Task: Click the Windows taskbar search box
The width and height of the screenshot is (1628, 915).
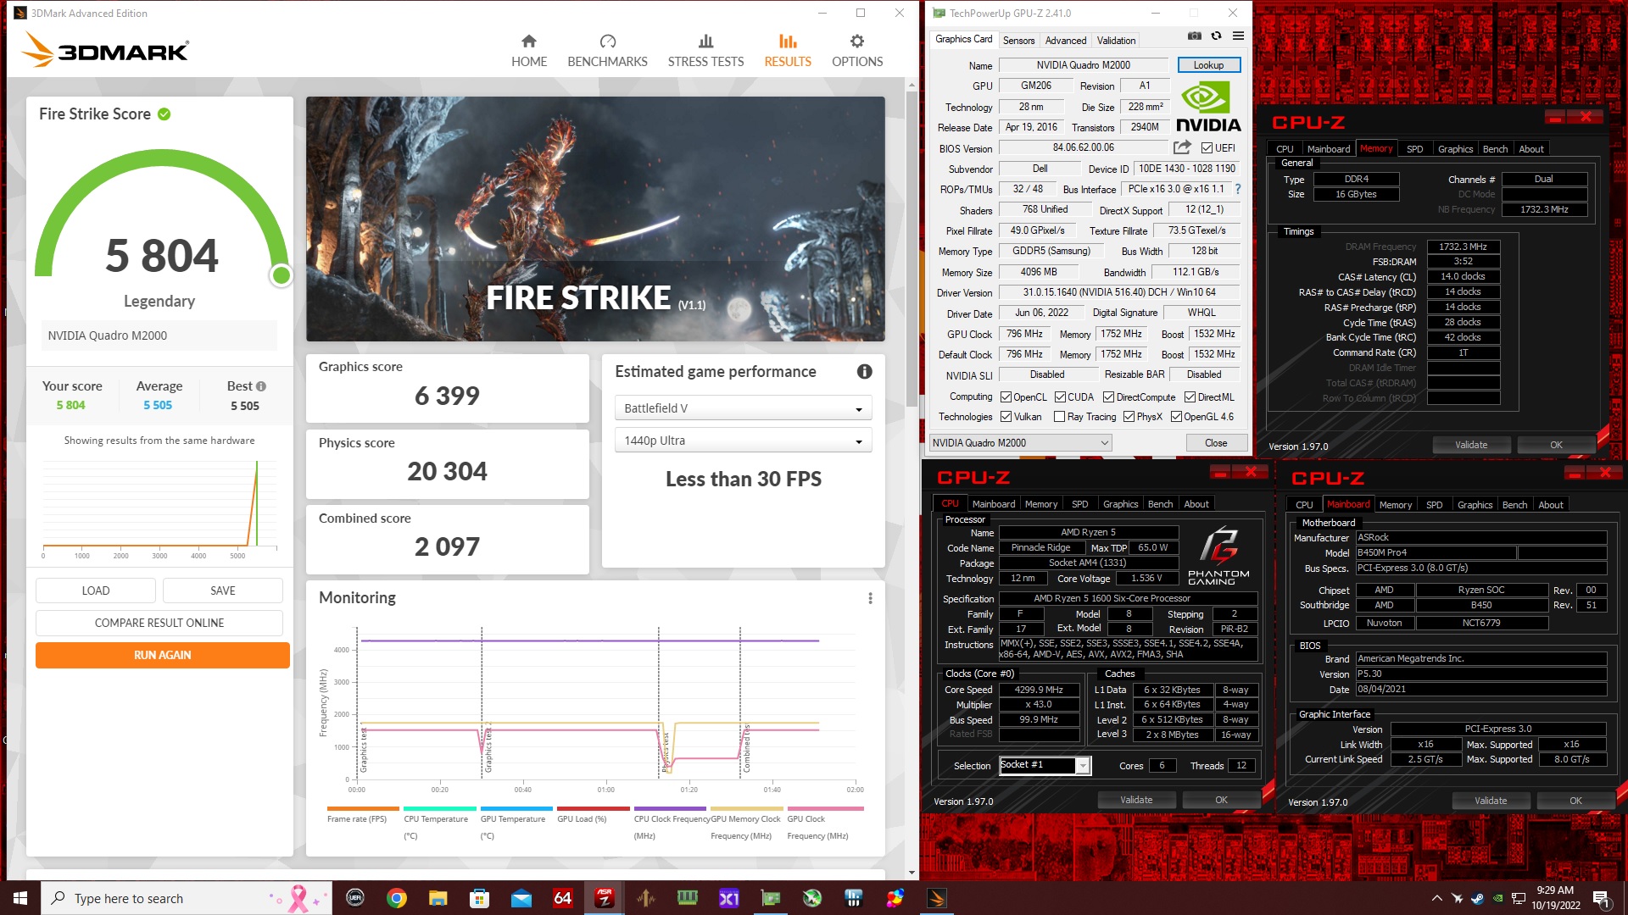Action: (x=187, y=898)
